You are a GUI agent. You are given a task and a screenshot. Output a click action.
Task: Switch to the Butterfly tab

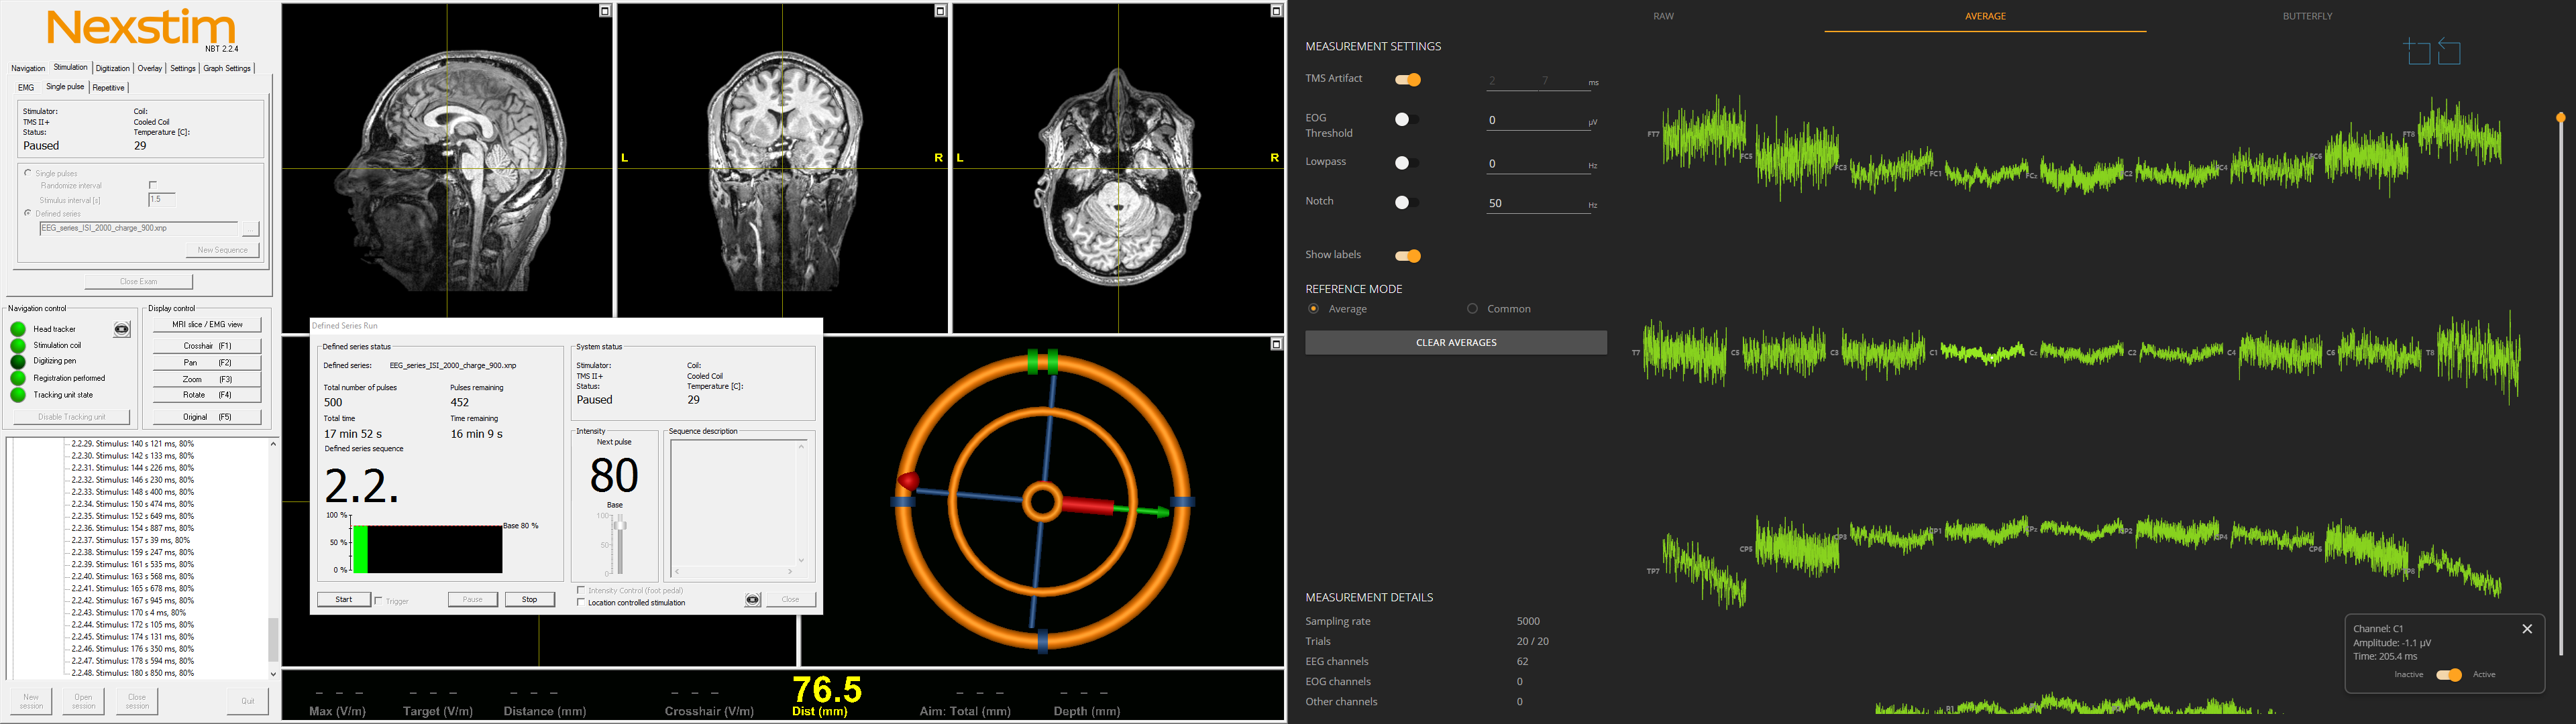tap(2307, 16)
